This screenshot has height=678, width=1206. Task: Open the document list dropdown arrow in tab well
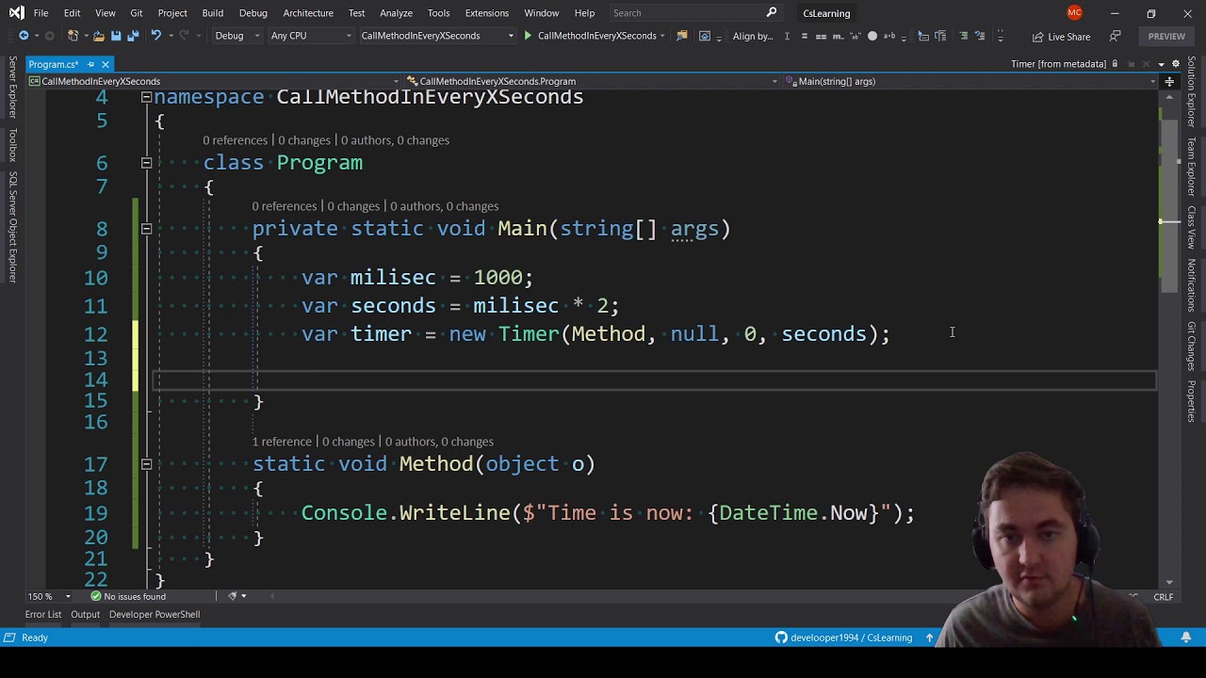(1162, 64)
